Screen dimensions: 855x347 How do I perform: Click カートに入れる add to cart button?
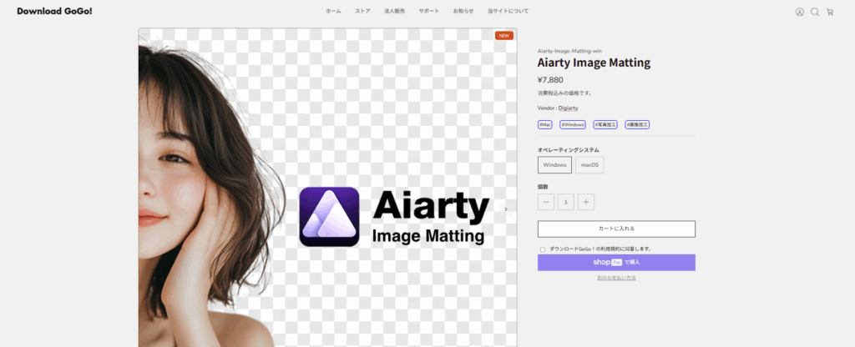coord(616,229)
